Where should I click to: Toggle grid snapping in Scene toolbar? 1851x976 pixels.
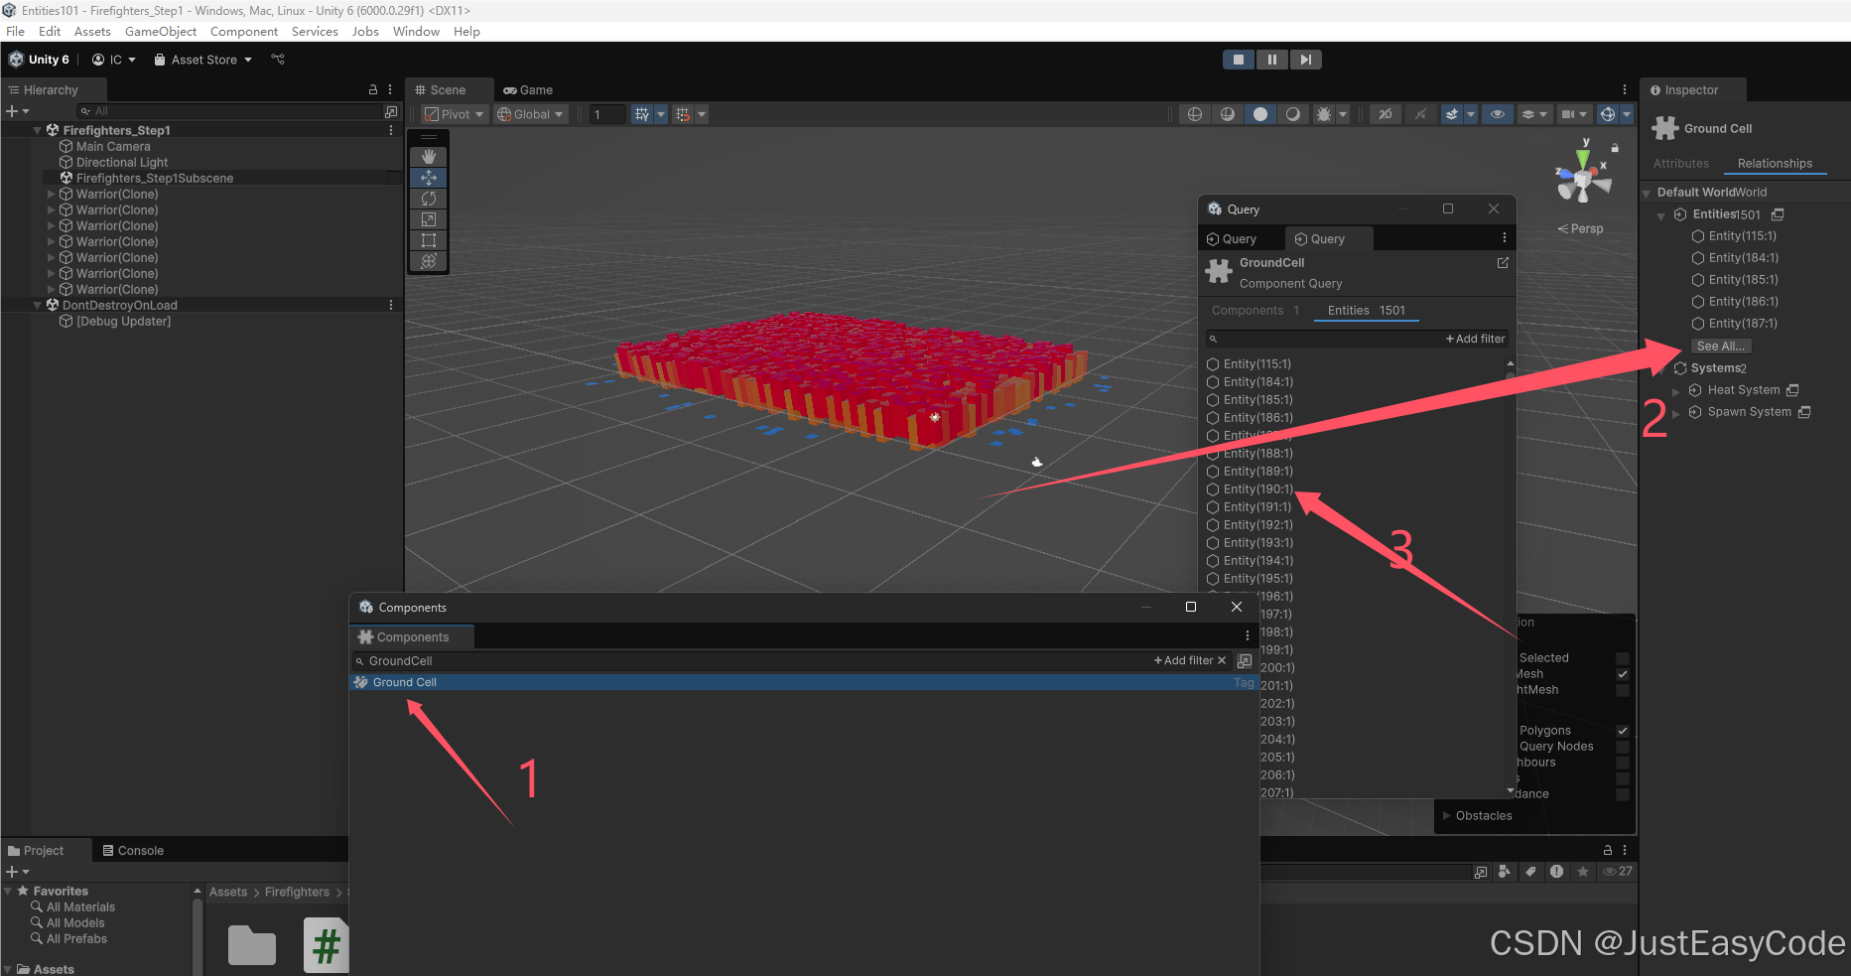click(x=642, y=114)
